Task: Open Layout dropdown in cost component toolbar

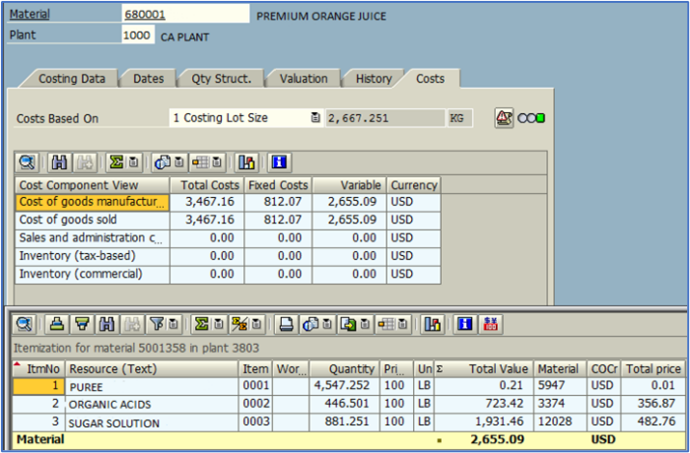Action: pyautogui.click(x=217, y=162)
